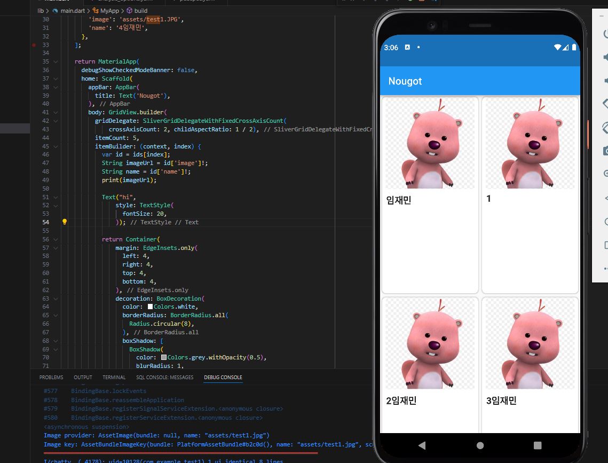
Task: Fold the BorderRadius.all block at line 65
Action: click(56, 316)
